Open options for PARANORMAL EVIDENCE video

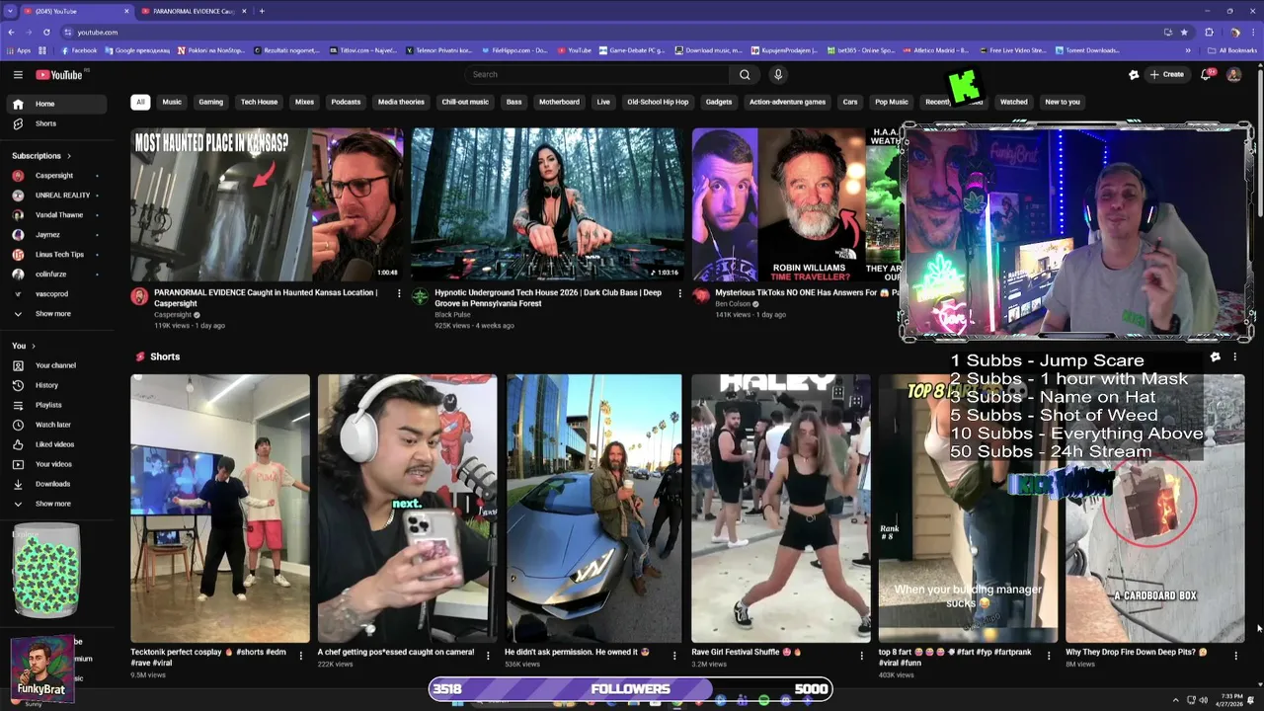(x=399, y=293)
